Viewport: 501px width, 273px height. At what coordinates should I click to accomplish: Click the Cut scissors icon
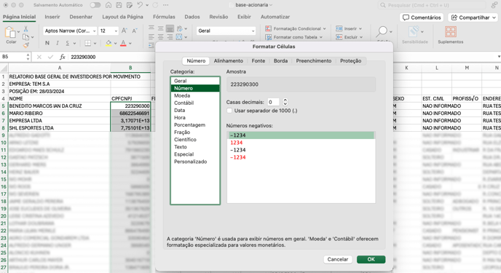(26, 29)
